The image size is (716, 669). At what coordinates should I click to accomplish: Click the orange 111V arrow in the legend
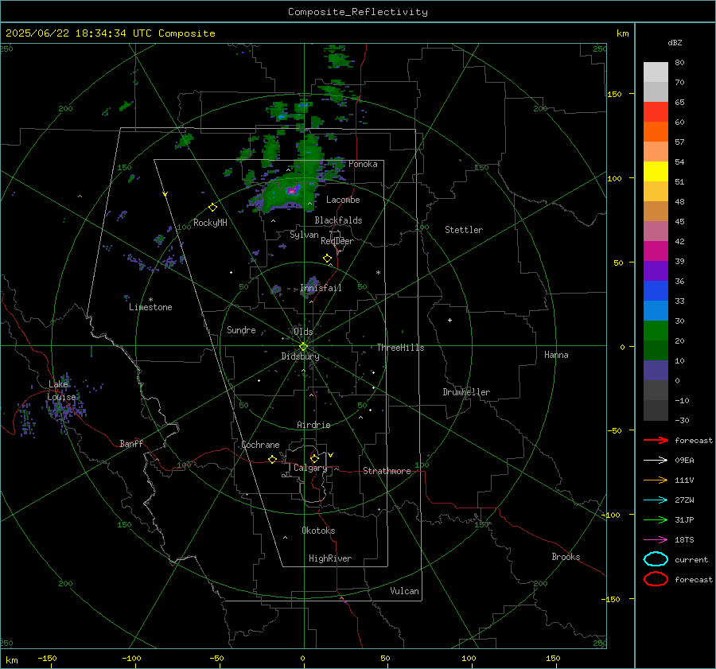click(656, 480)
